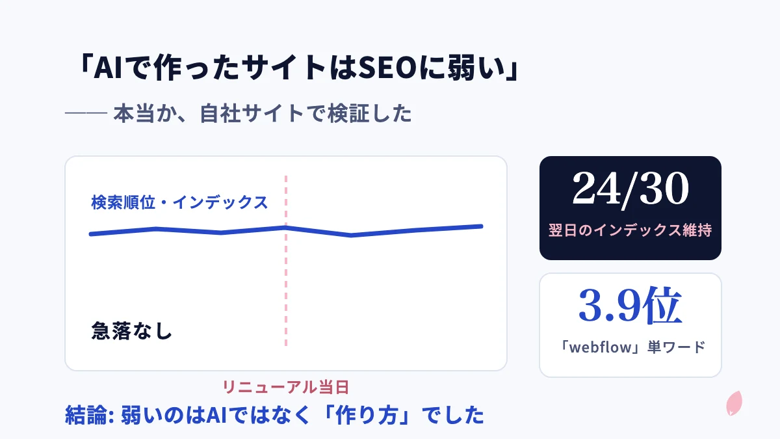Image resolution: width=780 pixels, height=439 pixels.
Task: Click the リニューアル当日 label below the chart
Action: (x=286, y=388)
